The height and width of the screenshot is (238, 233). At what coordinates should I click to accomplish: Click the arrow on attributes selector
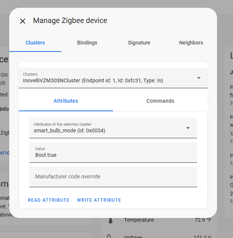pyautogui.click(x=188, y=128)
